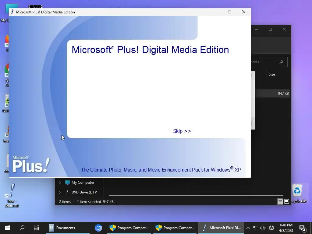
Task: Open the volume tray icon
Action: [263, 228]
